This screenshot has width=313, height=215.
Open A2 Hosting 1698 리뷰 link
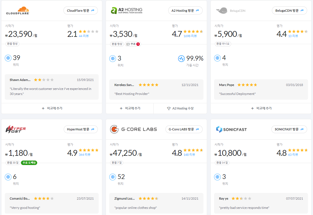(x=190, y=36)
